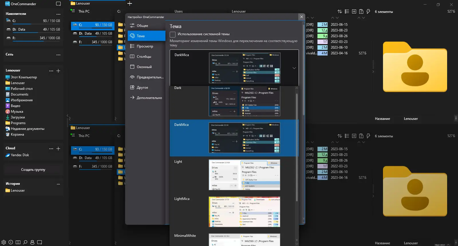This screenshot has width=458, height=246.
Task: Open Этот Компьютер in sidebar favorites
Action: point(21,77)
